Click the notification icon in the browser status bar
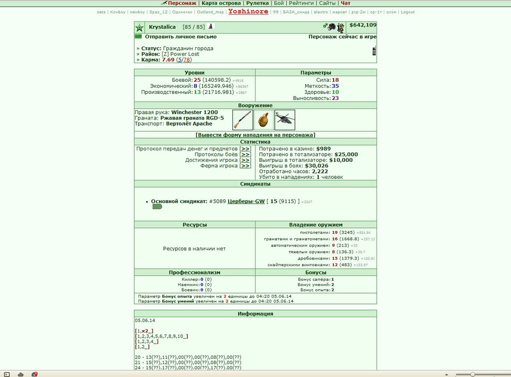 pos(34,374)
